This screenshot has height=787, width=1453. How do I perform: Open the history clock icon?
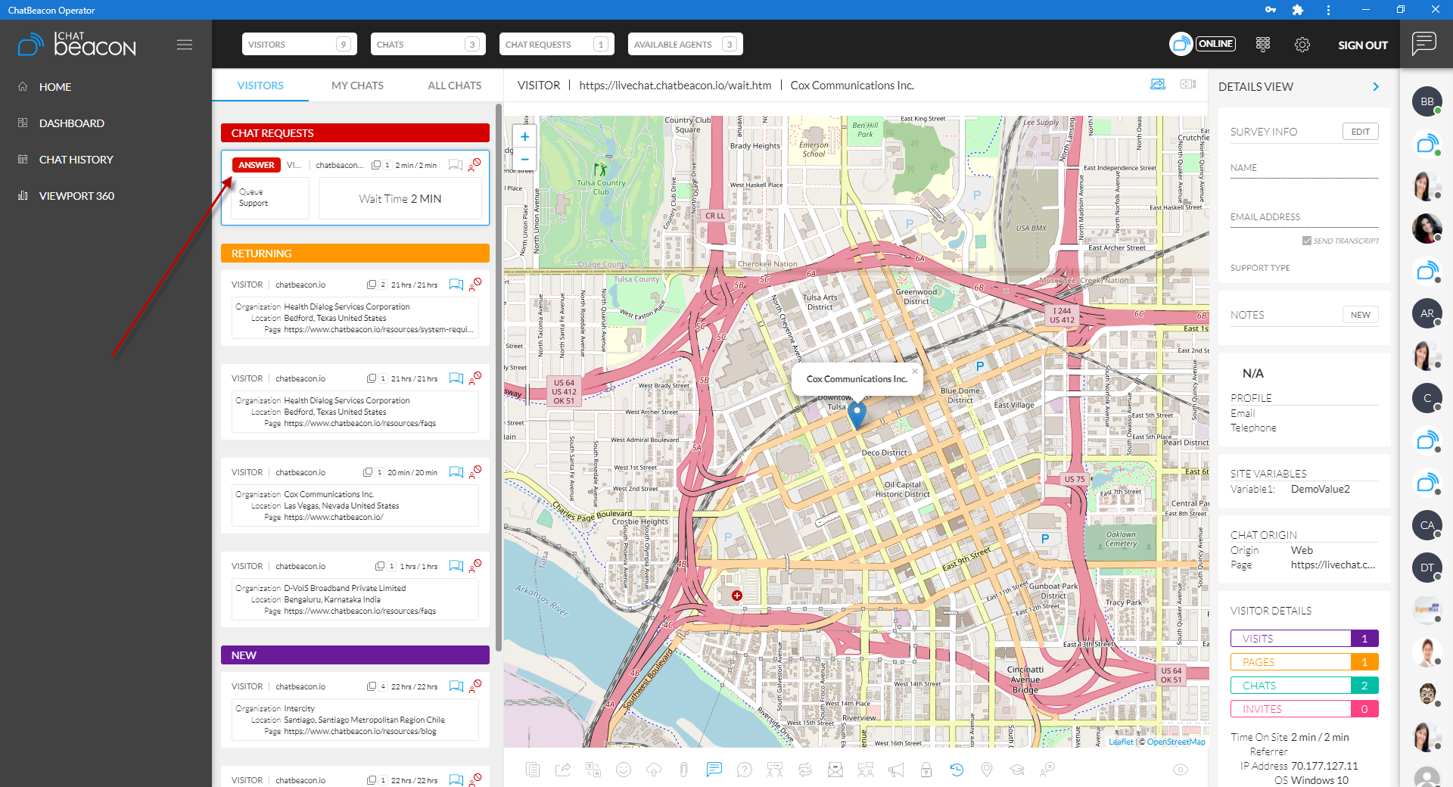pyautogui.click(x=957, y=770)
